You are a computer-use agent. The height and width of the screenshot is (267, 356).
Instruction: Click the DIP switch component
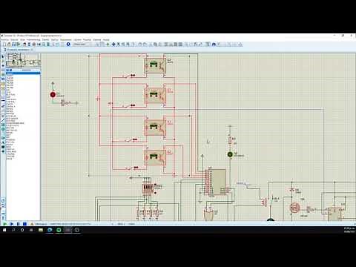pyautogui.click(x=148, y=189)
